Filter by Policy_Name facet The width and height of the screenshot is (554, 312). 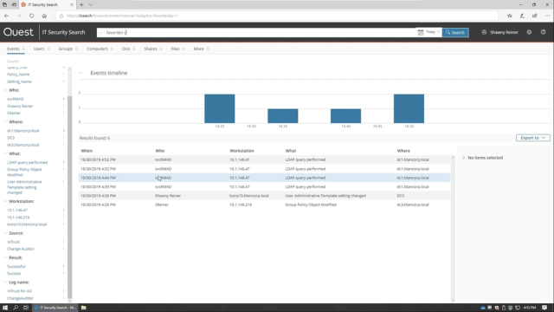tap(18, 75)
